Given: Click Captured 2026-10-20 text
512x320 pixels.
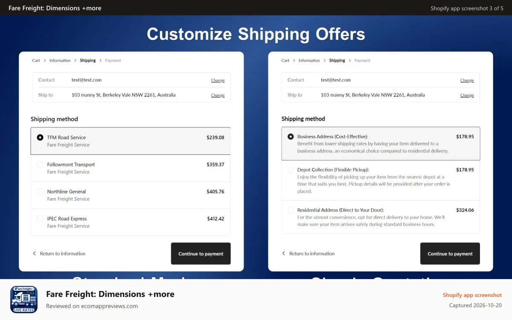Looking at the screenshot, I should [x=475, y=305].
